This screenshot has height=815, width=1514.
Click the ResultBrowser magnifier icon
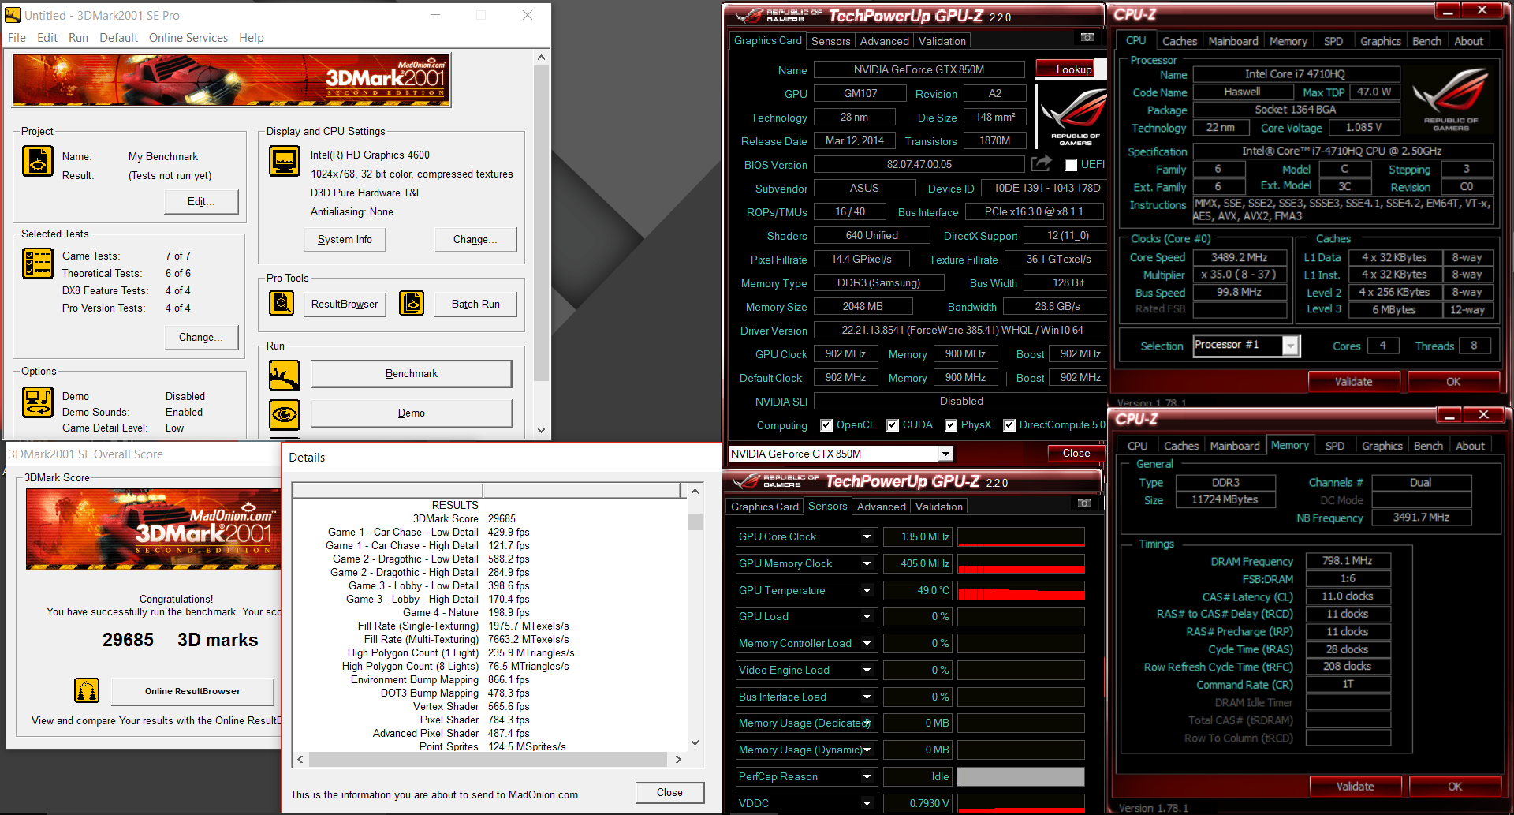tap(282, 303)
